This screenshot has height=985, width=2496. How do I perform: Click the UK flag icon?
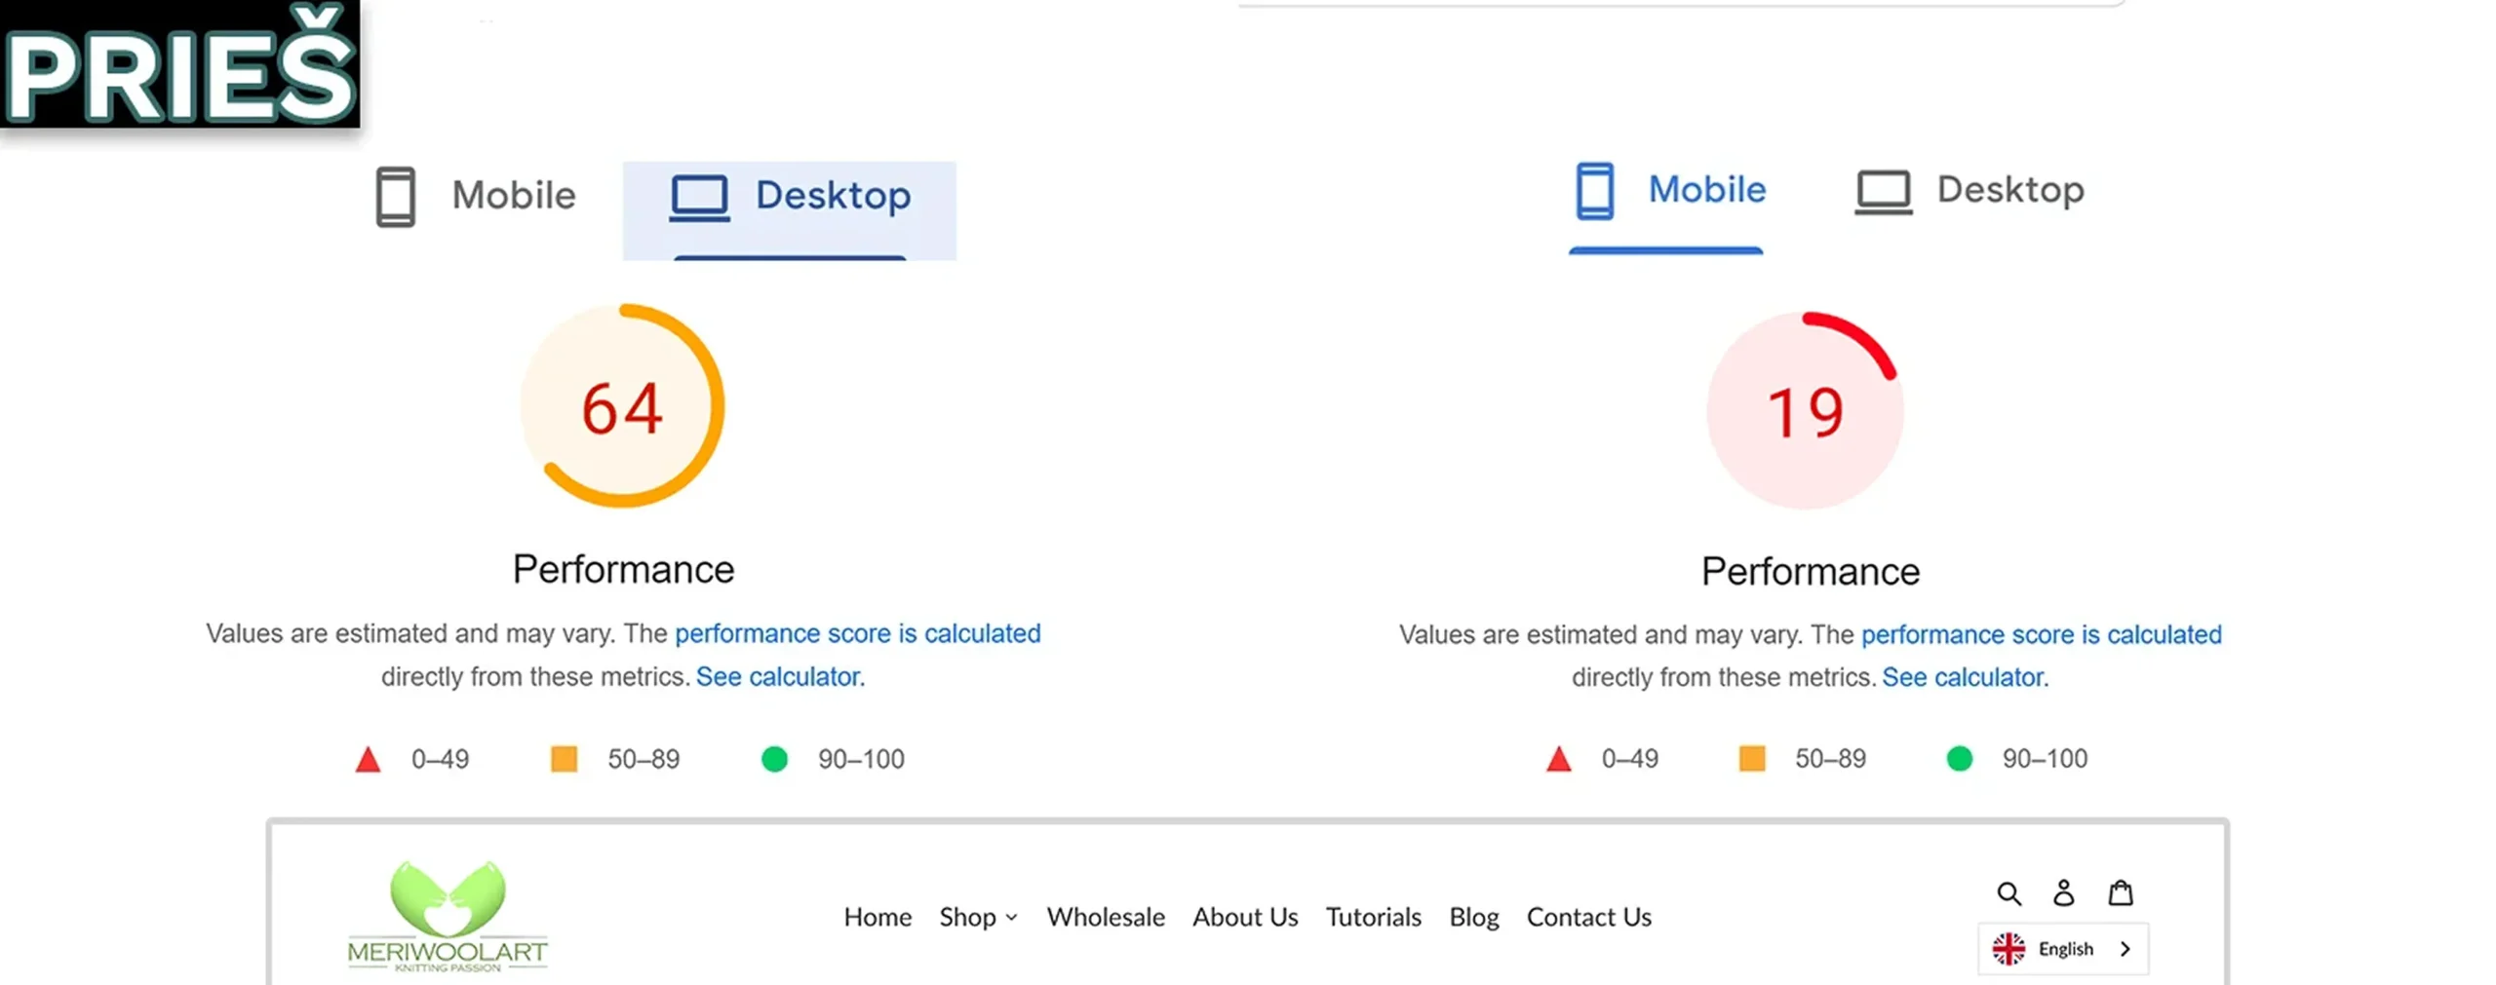tap(2008, 949)
